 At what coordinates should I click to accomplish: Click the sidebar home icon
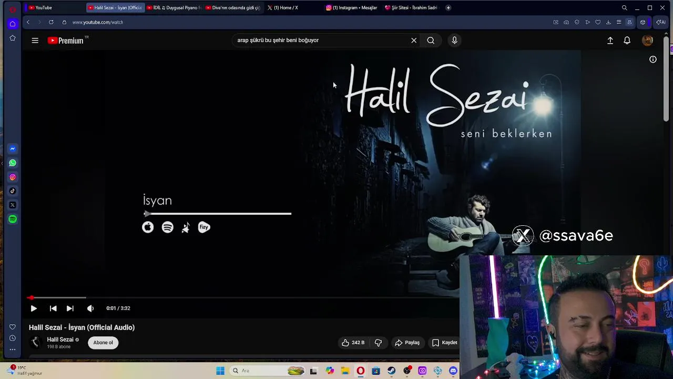pyautogui.click(x=13, y=24)
